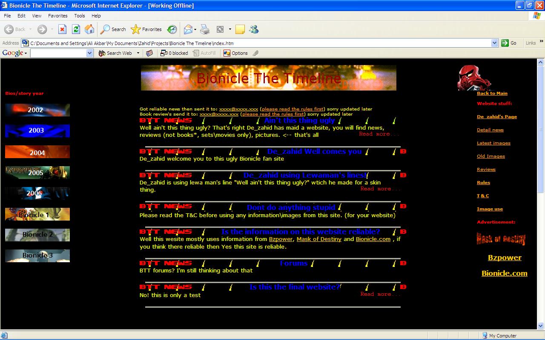The height and width of the screenshot is (340, 545).
Task: Open the Google logo dropdown menu
Action: [x=26, y=53]
